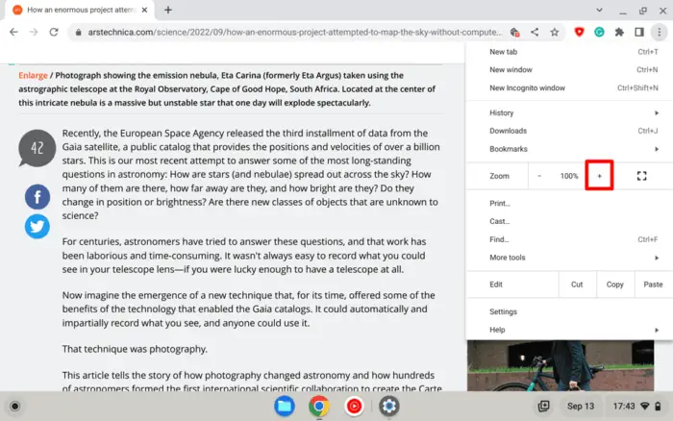Image resolution: width=673 pixels, height=421 pixels.
Task: Select New window menu item
Action: (x=569, y=69)
